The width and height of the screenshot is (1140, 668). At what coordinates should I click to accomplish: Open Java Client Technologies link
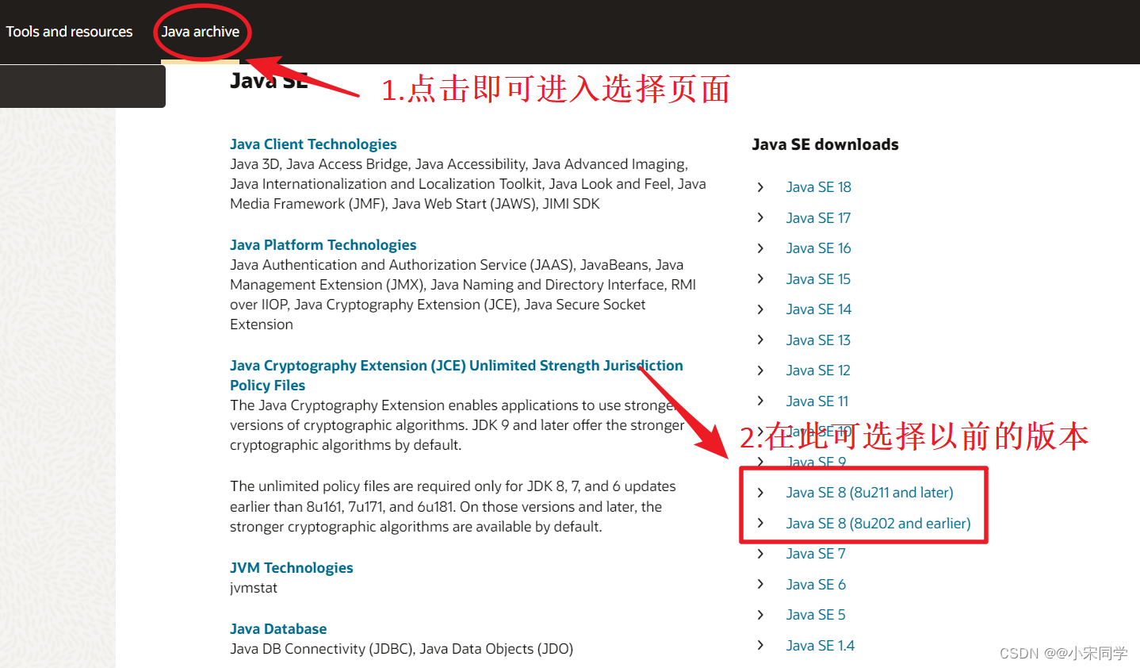point(313,144)
